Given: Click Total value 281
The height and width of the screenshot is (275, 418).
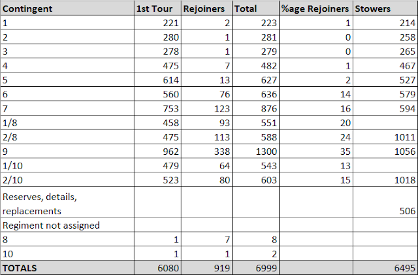Looking at the screenshot, I should (x=268, y=37).
